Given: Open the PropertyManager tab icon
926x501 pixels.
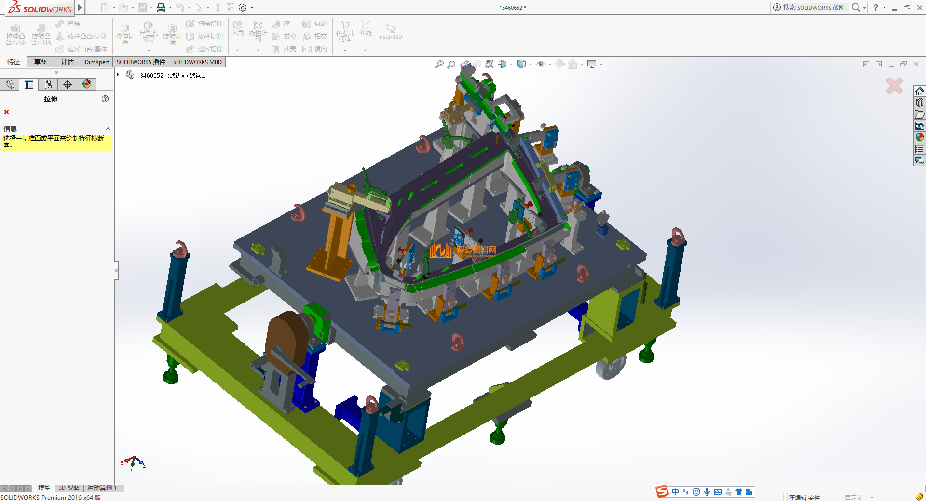Looking at the screenshot, I should [x=29, y=84].
